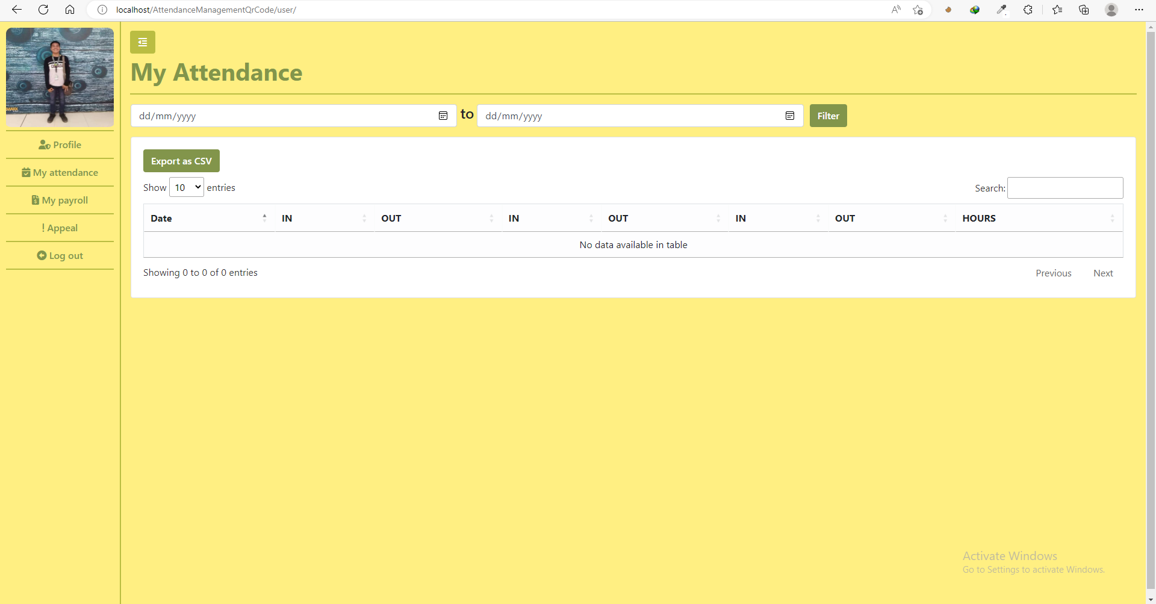
Task: Open Appeal in the sidebar
Action: pos(60,228)
